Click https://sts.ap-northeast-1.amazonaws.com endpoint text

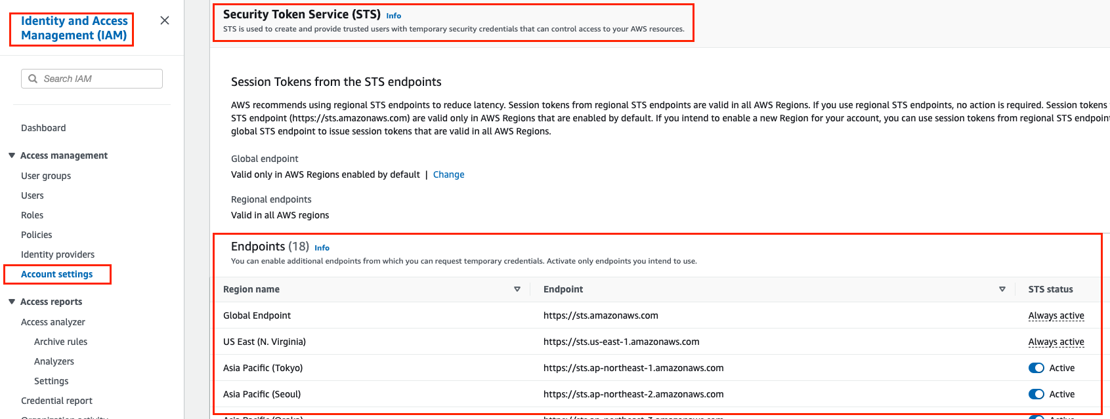633,368
